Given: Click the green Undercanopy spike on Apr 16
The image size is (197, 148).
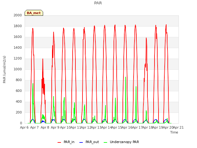Looking at the screenshot, I should 126,77.
